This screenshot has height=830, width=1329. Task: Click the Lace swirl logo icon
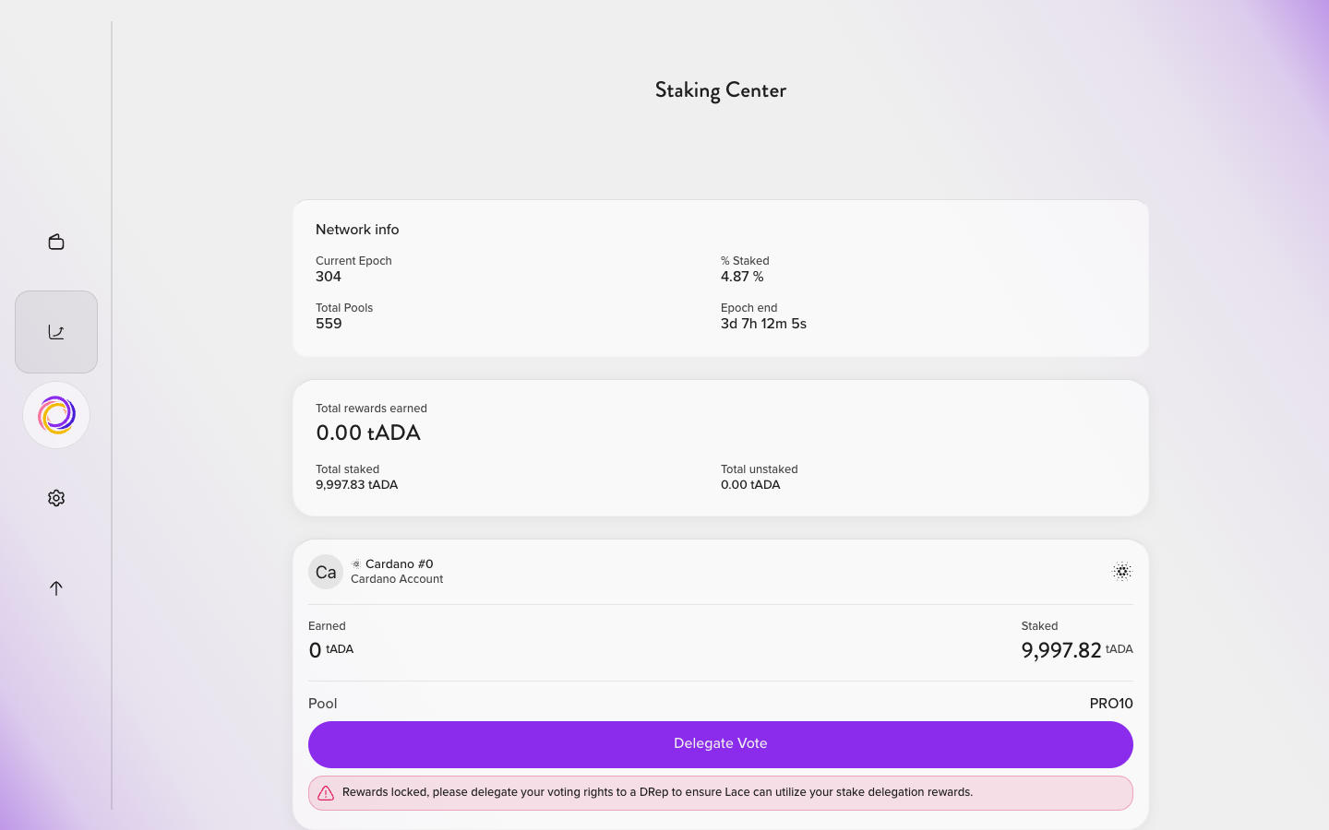[56, 415]
